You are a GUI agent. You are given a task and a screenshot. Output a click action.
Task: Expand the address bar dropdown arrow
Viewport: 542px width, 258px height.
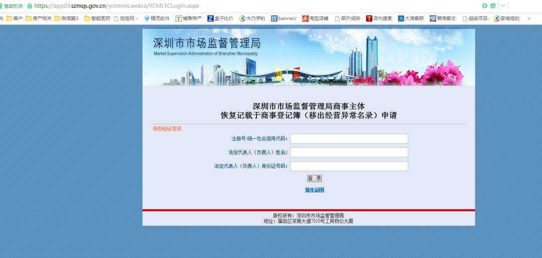click(503, 6)
